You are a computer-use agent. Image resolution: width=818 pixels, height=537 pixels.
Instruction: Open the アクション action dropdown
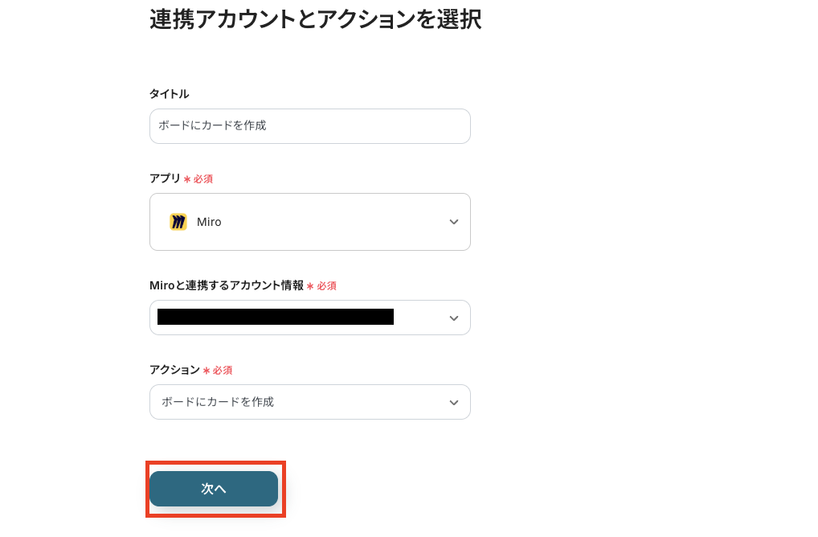309,402
